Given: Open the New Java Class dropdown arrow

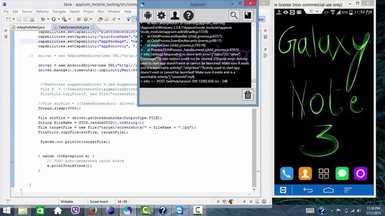Looking at the screenshot, I should coord(91,19).
